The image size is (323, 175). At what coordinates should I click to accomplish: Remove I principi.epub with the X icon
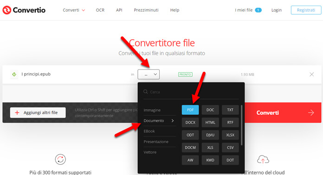tap(311, 75)
